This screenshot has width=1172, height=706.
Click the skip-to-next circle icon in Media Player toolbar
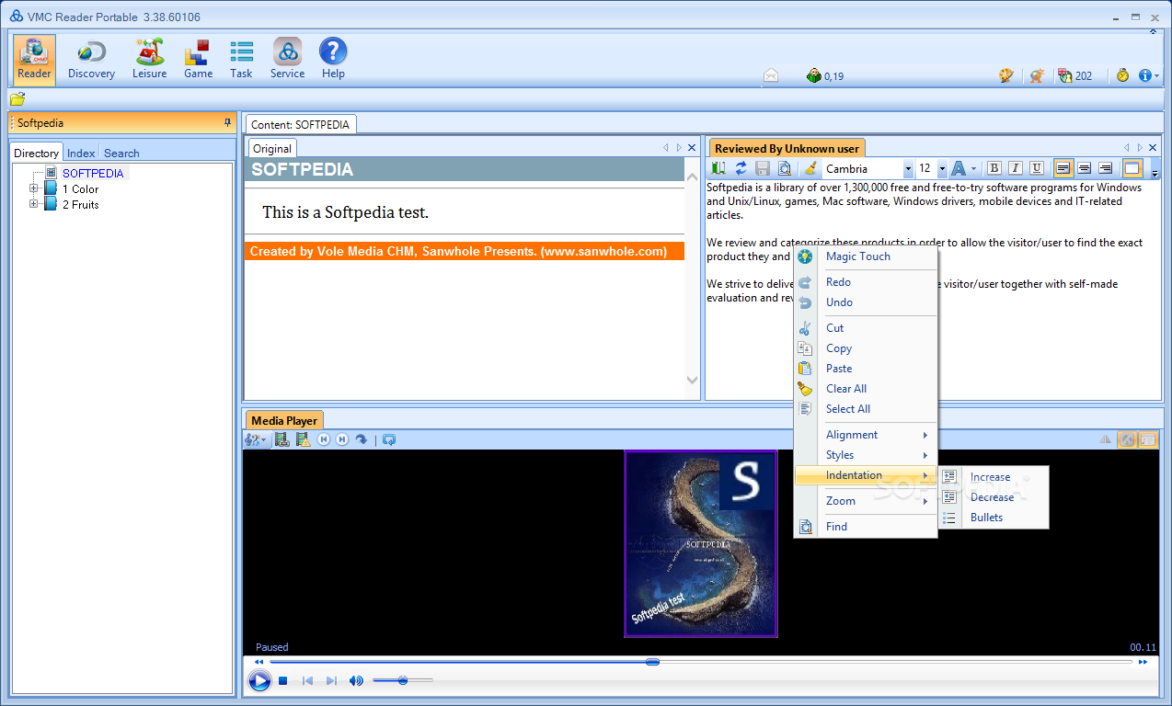tap(342, 439)
